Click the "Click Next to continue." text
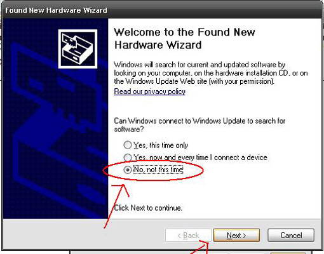This screenshot has width=324, height=254. pyautogui.click(x=148, y=208)
